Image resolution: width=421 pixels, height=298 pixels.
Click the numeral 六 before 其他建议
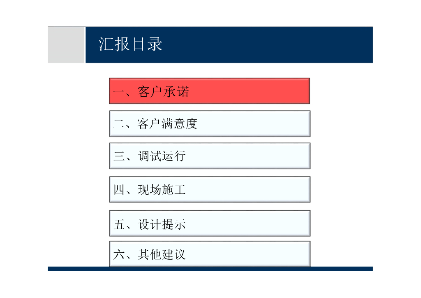point(119,254)
